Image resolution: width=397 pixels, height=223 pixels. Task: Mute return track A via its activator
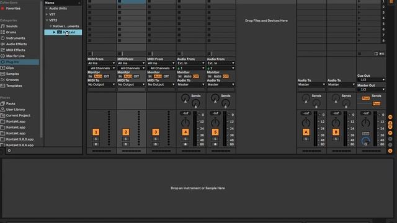click(x=306, y=132)
